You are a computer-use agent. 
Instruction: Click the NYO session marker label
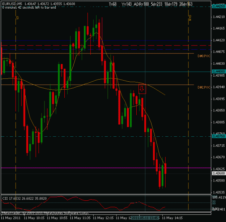coord(190,18)
